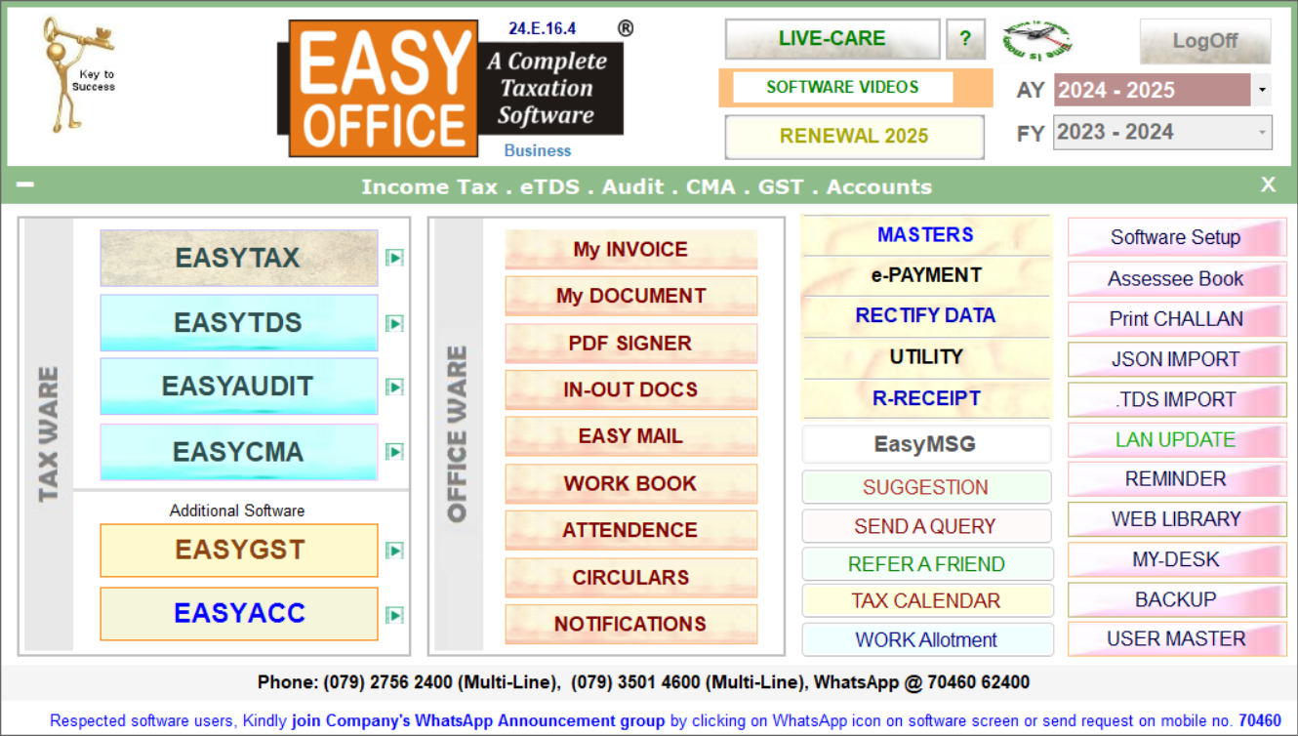
Task: Open REMINDER
Action: [x=1177, y=479]
